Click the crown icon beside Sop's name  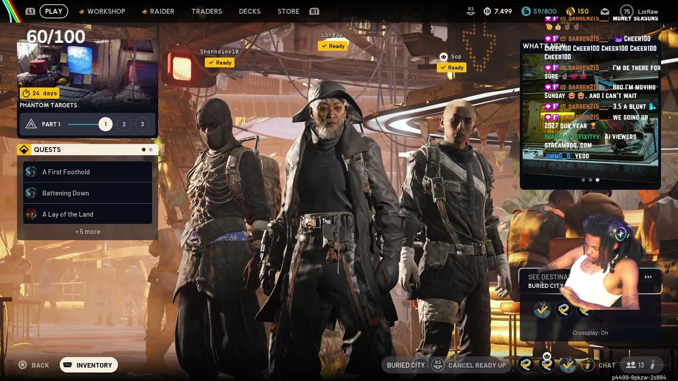click(444, 57)
